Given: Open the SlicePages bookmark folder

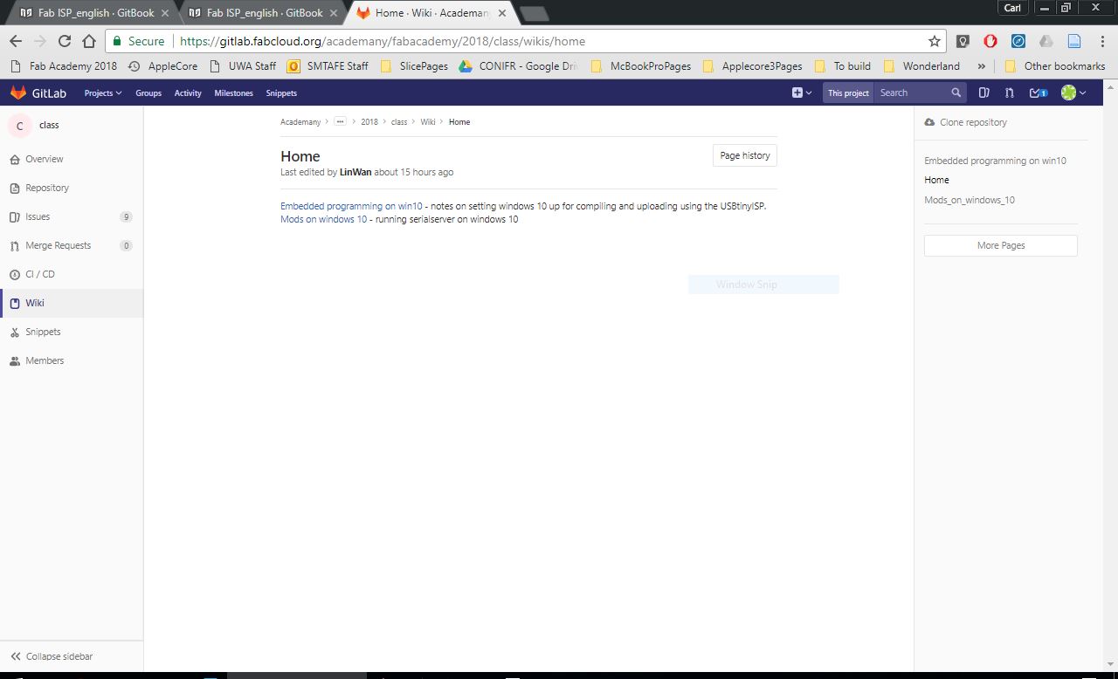Looking at the screenshot, I should pyautogui.click(x=415, y=65).
